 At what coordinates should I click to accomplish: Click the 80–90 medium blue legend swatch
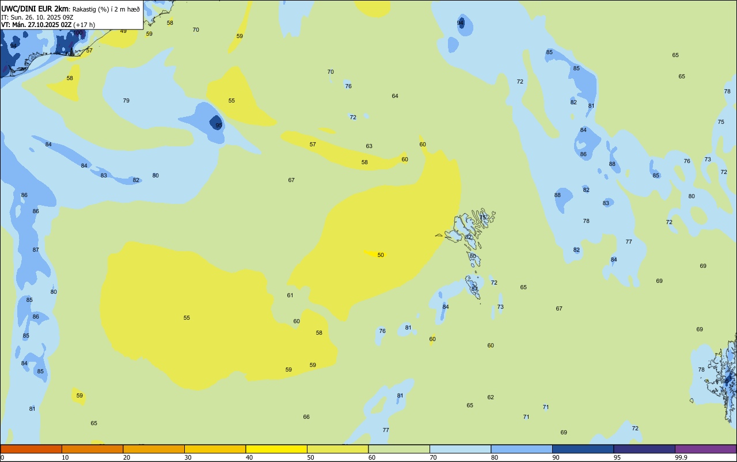(x=522, y=449)
